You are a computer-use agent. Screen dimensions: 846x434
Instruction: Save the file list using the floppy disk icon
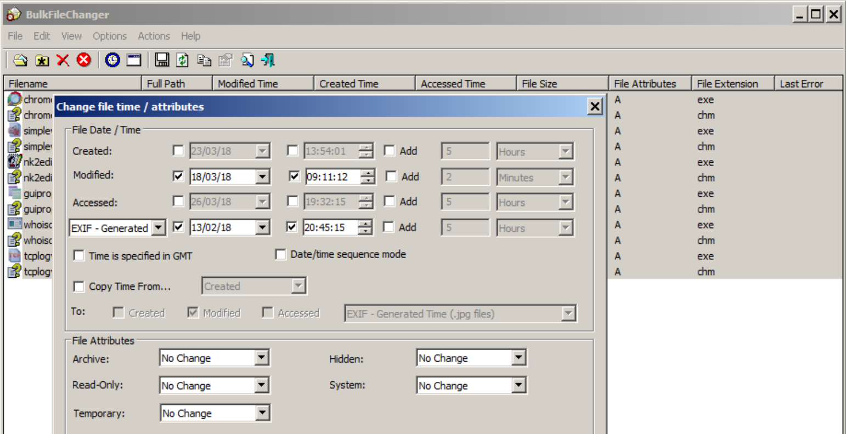(x=162, y=60)
